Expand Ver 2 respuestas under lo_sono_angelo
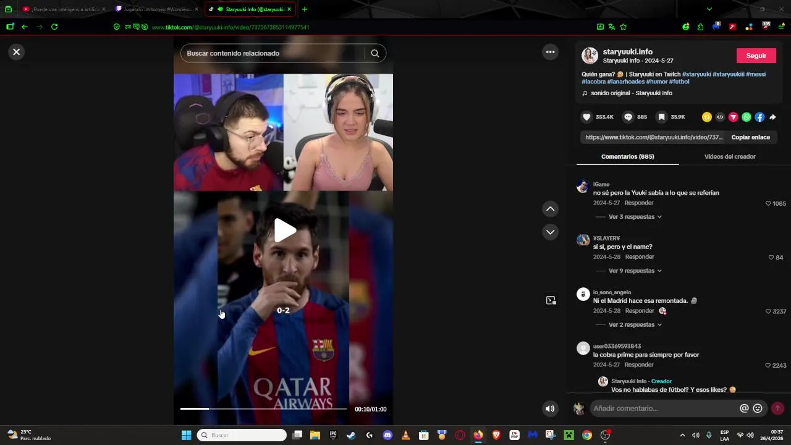791x445 pixels. 635,324
